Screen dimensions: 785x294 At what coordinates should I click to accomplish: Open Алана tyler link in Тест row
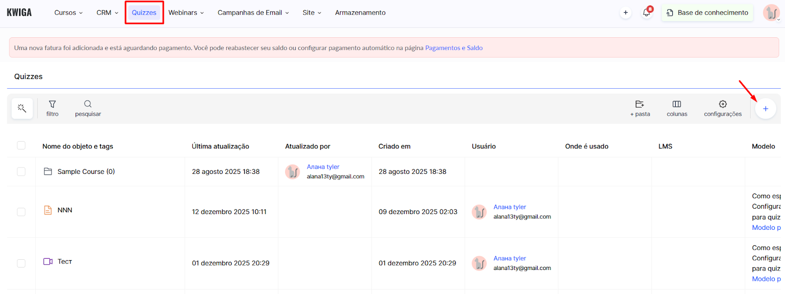(510, 259)
